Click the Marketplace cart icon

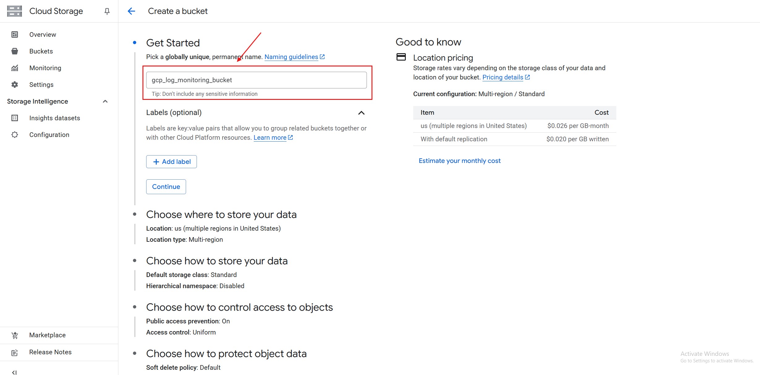click(15, 335)
